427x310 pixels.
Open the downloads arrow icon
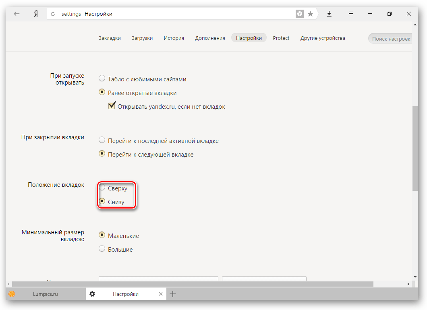pos(329,14)
